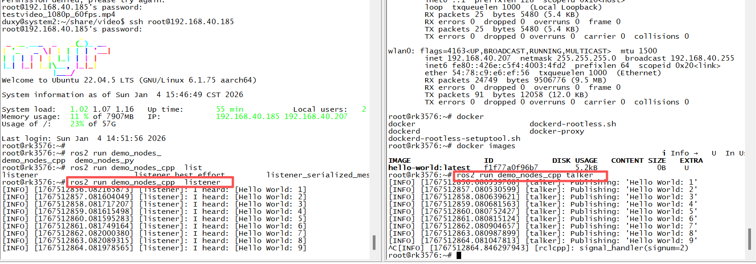Screen dimensions: 756x264
Task: Click the green system load value 1.02
Action: click(79, 109)
